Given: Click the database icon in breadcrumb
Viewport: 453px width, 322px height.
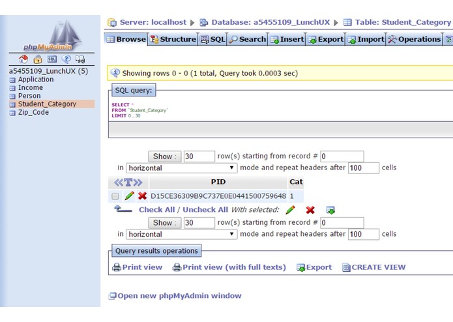Looking at the screenshot, I should pyautogui.click(x=203, y=23).
